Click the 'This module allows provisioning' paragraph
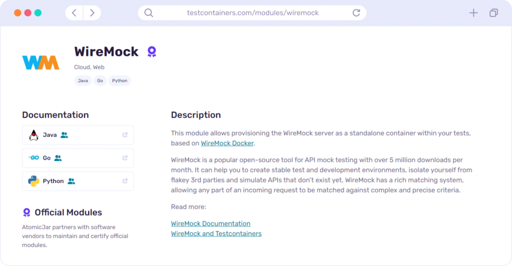The image size is (512, 266). tap(321, 138)
